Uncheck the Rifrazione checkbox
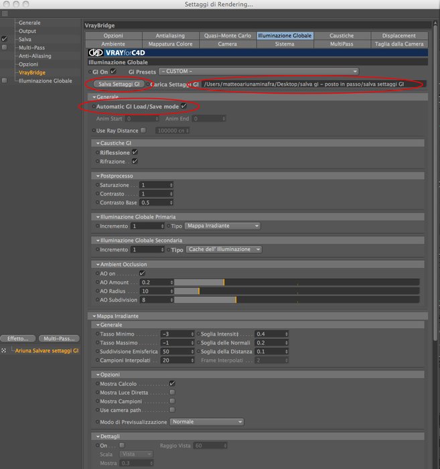Viewport: 440px width, 469px height. (x=135, y=161)
